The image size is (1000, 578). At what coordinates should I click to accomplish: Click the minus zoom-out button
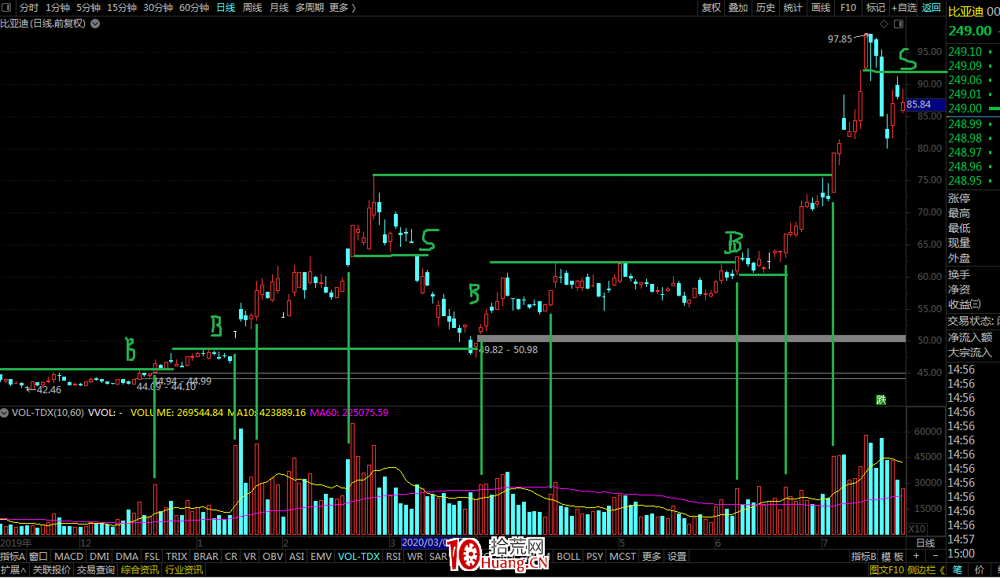[x=936, y=556]
